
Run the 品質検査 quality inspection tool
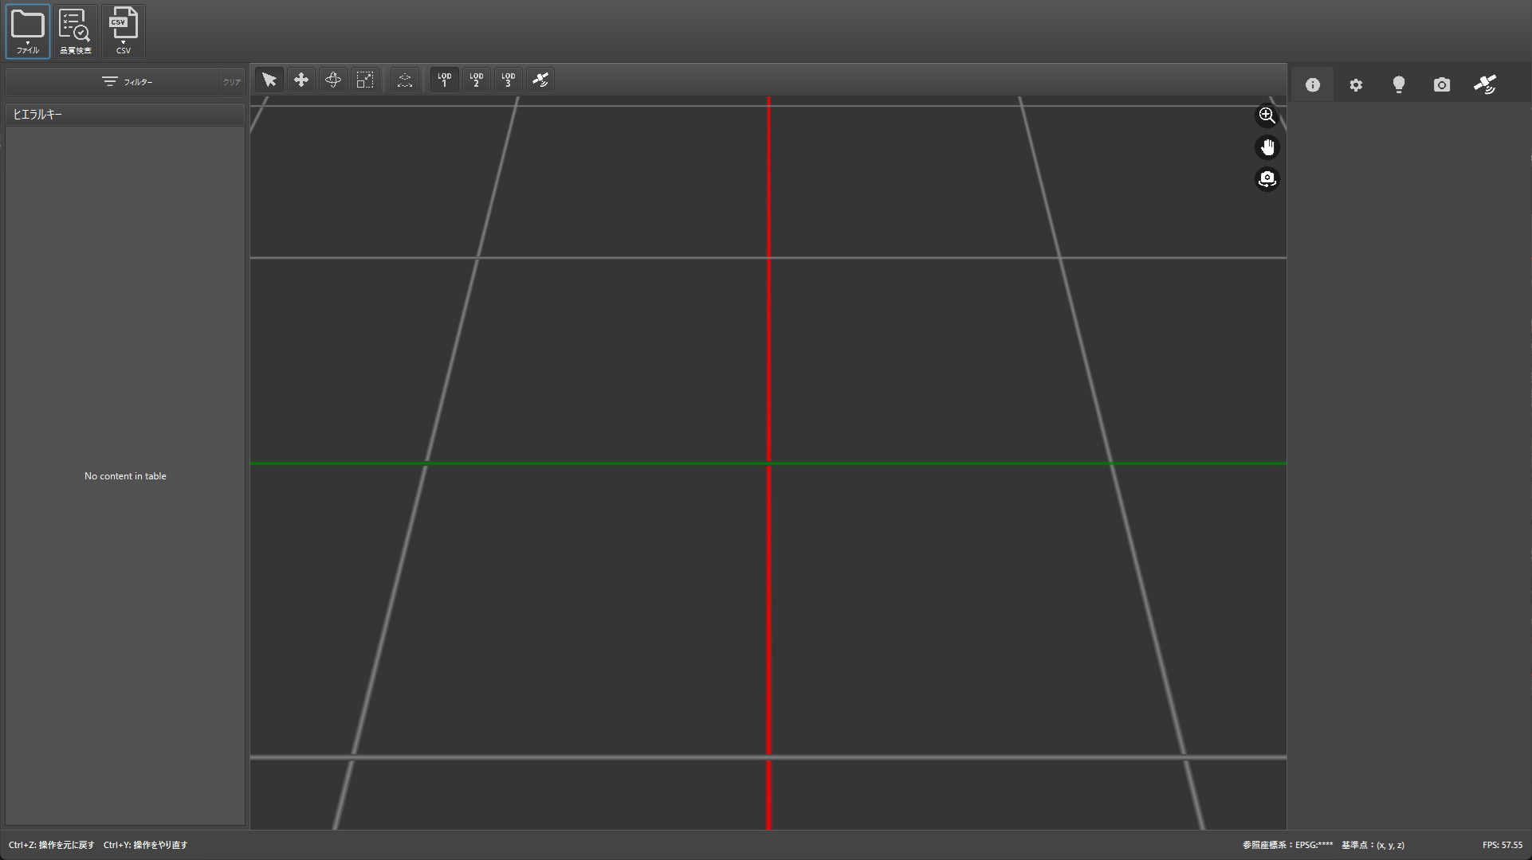[76, 32]
